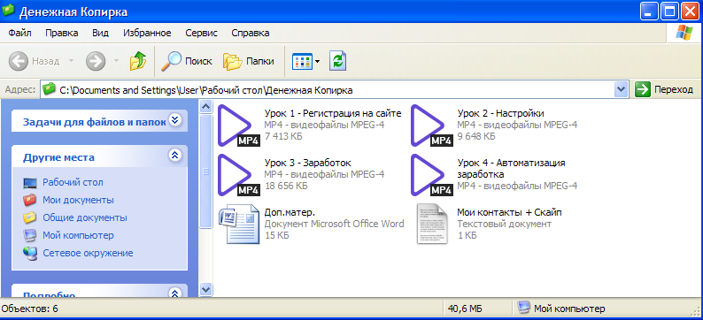Image resolution: width=703 pixels, height=320 pixels.
Task: Click the Windows flag logo
Action: point(684,33)
